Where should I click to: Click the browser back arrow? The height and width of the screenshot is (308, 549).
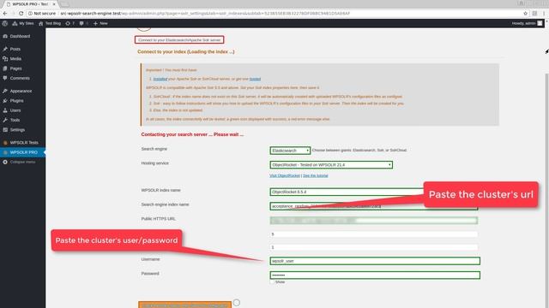click(x=5, y=14)
